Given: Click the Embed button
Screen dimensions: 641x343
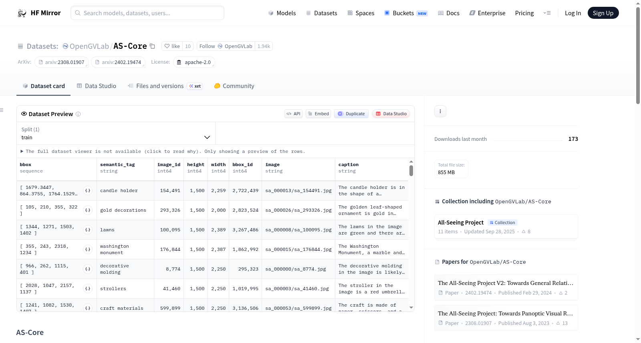Looking at the screenshot, I should pos(318,114).
